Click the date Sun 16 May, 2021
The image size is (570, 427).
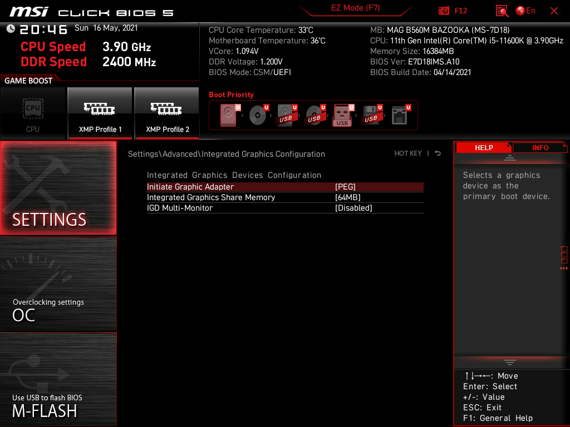[106, 28]
